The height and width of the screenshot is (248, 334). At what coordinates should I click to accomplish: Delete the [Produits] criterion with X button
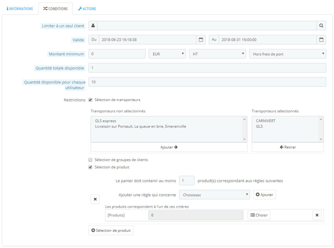317,215
